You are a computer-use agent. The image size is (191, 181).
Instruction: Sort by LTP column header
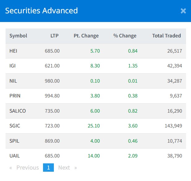coord(54,36)
